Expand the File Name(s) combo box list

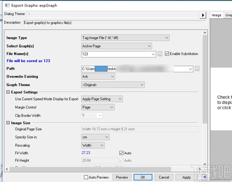pyautogui.click(x=153, y=54)
